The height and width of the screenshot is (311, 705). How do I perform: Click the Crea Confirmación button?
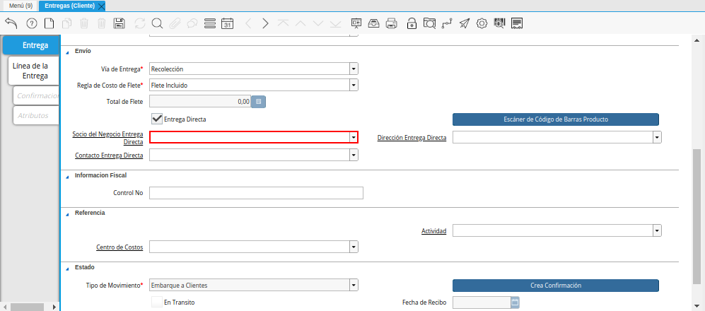(x=556, y=286)
